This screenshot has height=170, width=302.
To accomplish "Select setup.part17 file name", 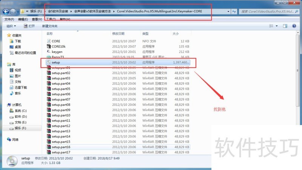I will 61,152.
